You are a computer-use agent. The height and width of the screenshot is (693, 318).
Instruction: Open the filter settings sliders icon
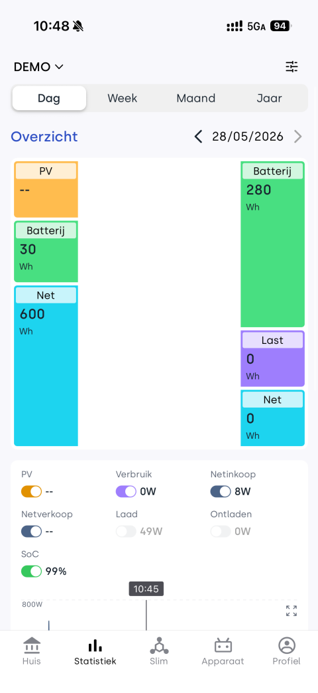point(291,67)
